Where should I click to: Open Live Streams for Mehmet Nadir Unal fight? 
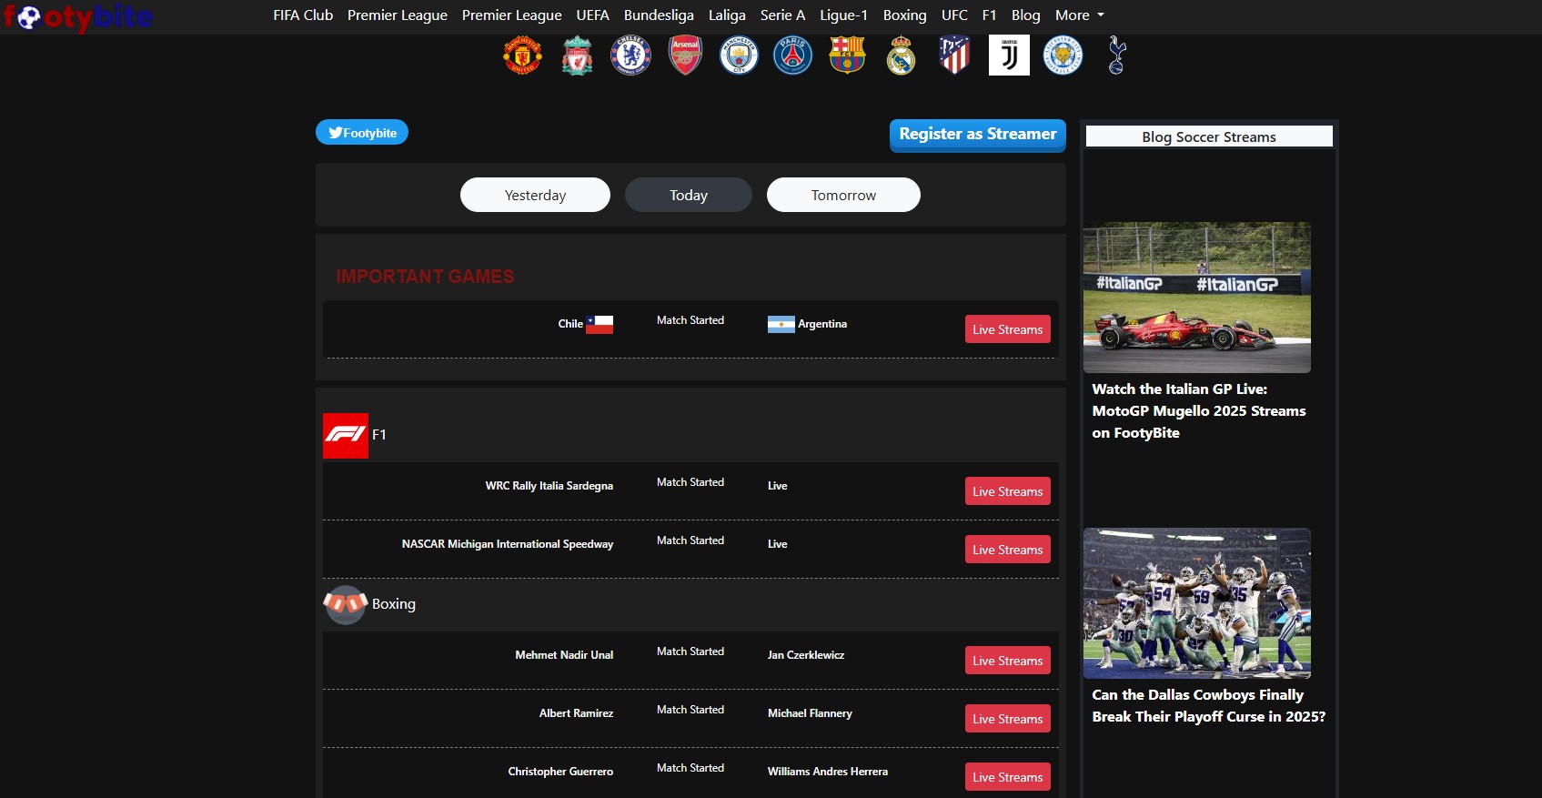[1008, 661]
